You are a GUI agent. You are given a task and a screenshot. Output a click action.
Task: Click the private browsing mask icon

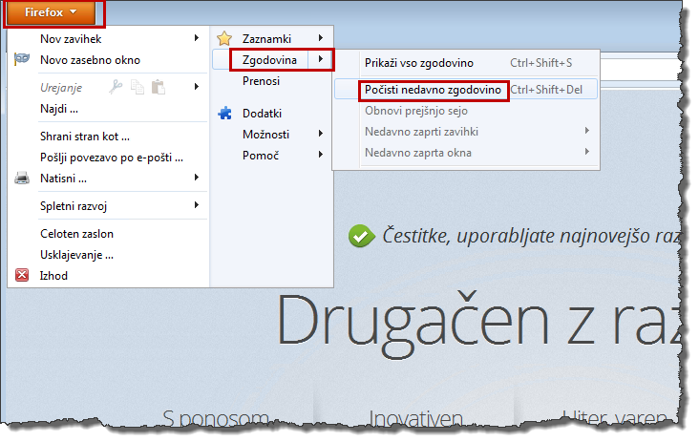click(21, 59)
